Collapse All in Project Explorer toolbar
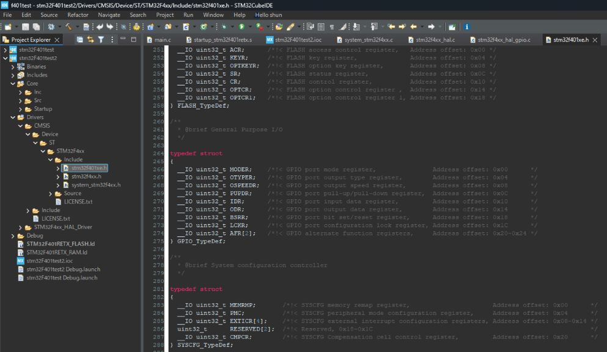Viewport: 607px width, 352px height. coord(80,38)
